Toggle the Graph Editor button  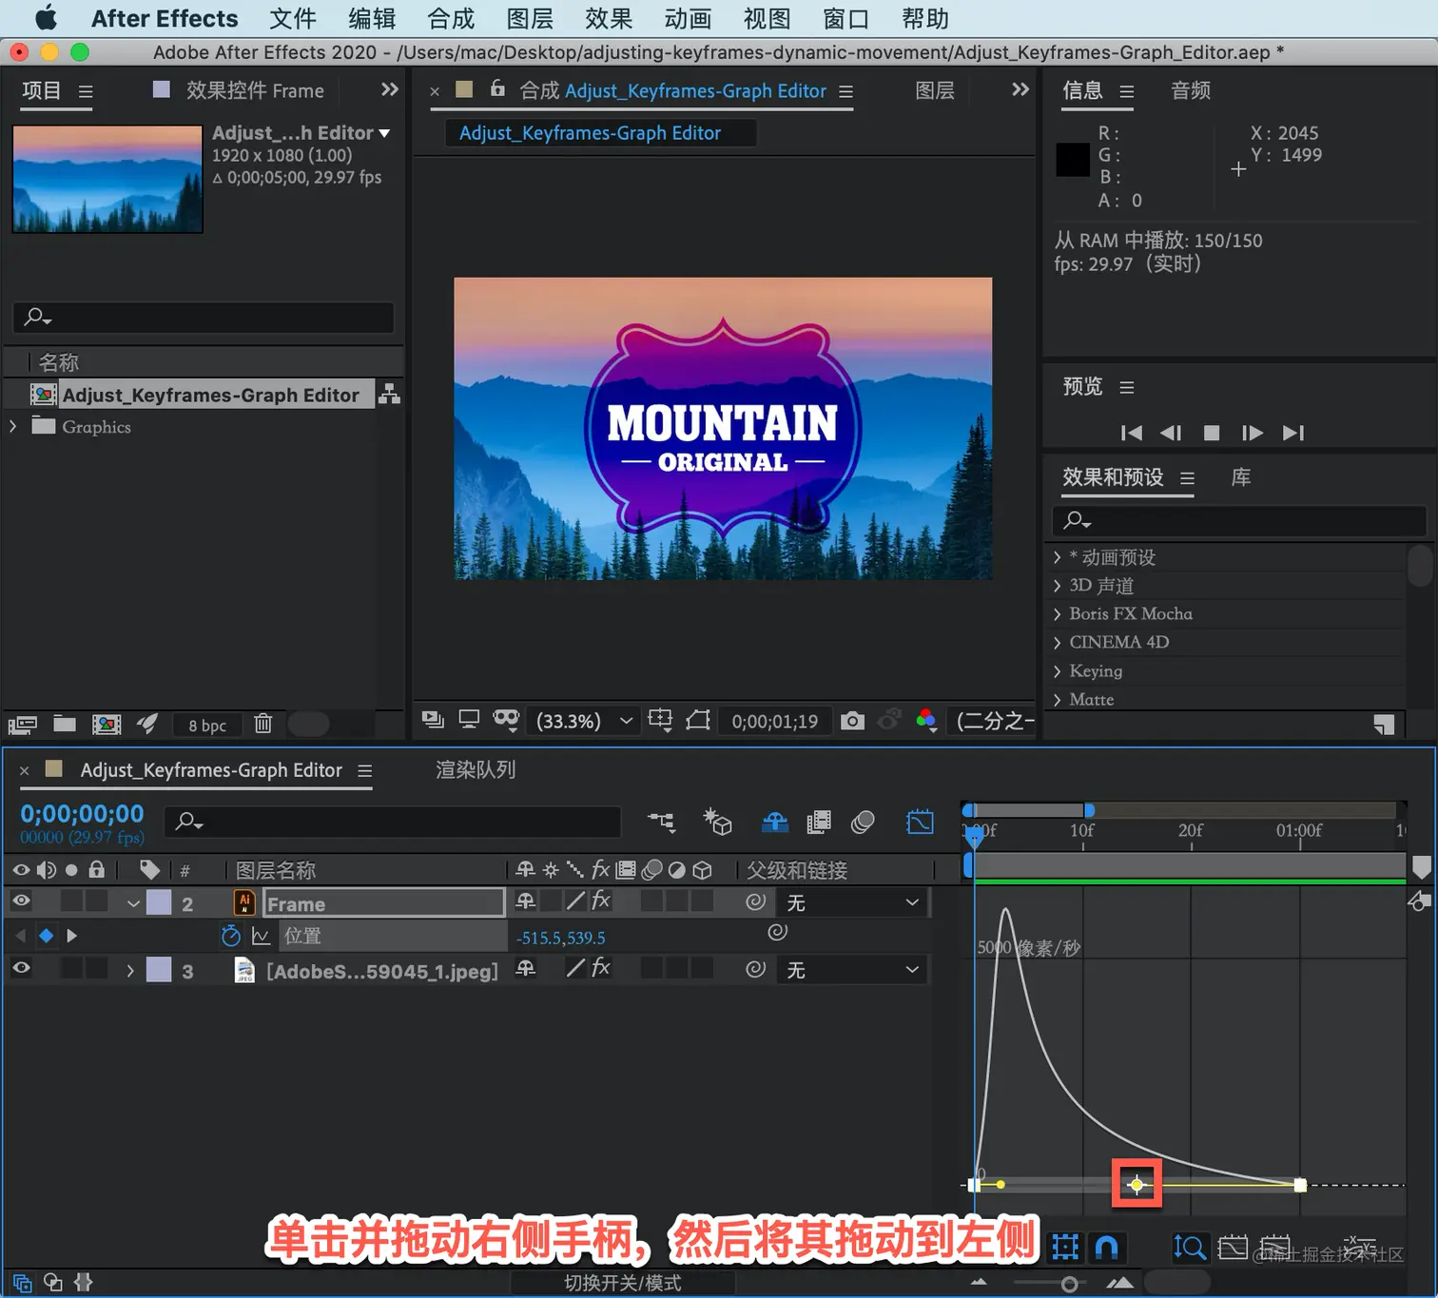pos(921,822)
